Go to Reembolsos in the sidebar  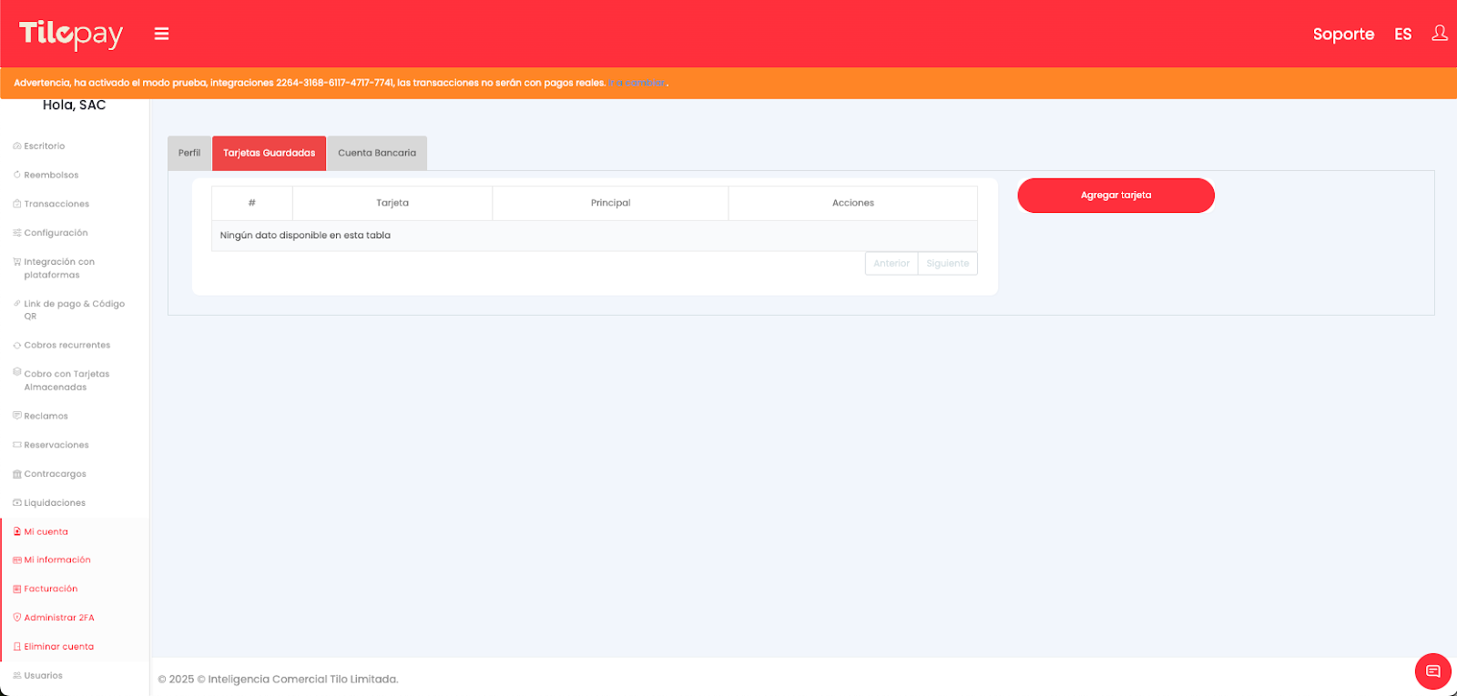click(x=51, y=175)
